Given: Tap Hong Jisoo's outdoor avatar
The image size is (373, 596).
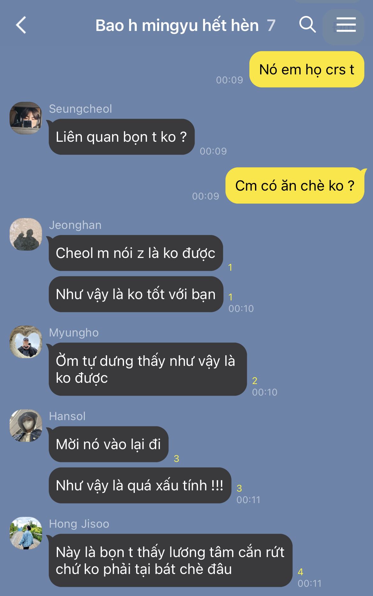Looking at the screenshot, I should (26, 533).
